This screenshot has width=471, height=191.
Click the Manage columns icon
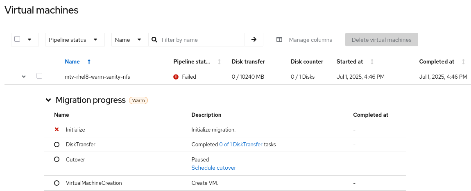pos(279,40)
